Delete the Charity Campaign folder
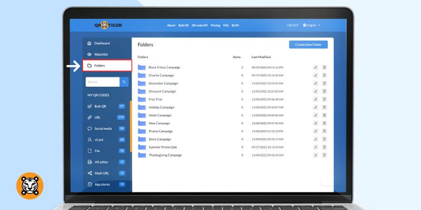 click(324, 76)
